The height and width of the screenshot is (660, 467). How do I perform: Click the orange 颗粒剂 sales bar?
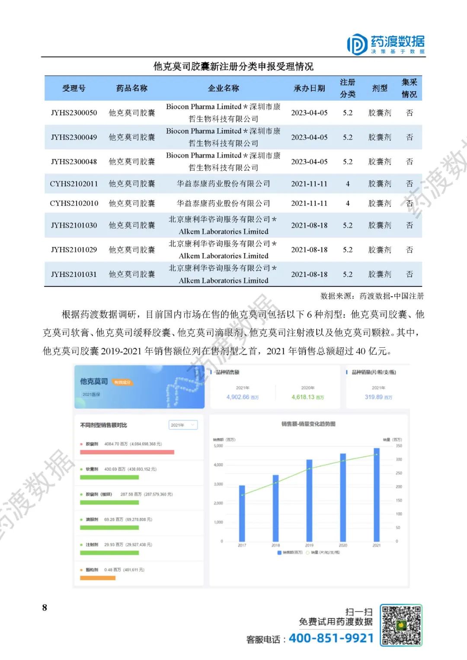pyautogui.click(x=97, y=578)
